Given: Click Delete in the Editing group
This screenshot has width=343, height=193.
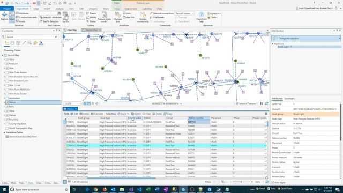Looking at the screenshot, I should [91, 21].
